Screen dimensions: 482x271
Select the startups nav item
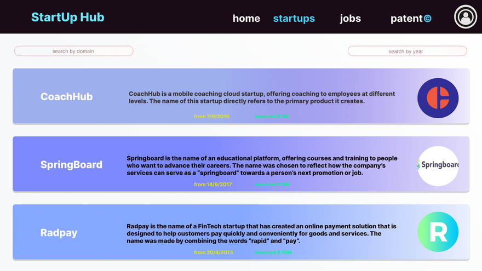coord(294,19)
